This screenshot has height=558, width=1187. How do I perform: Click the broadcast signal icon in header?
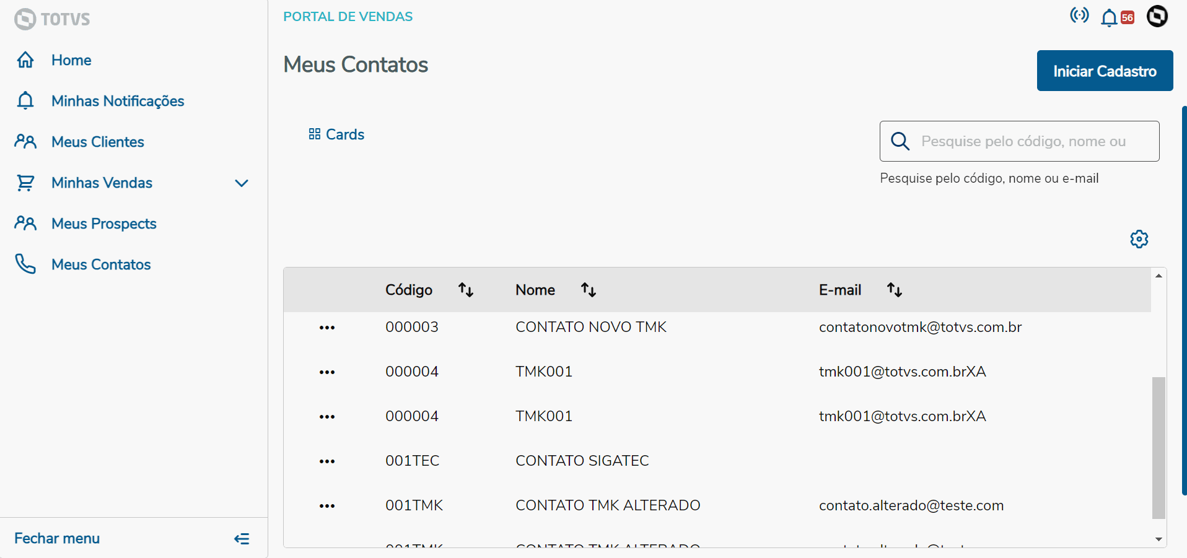pos(1079,15)
